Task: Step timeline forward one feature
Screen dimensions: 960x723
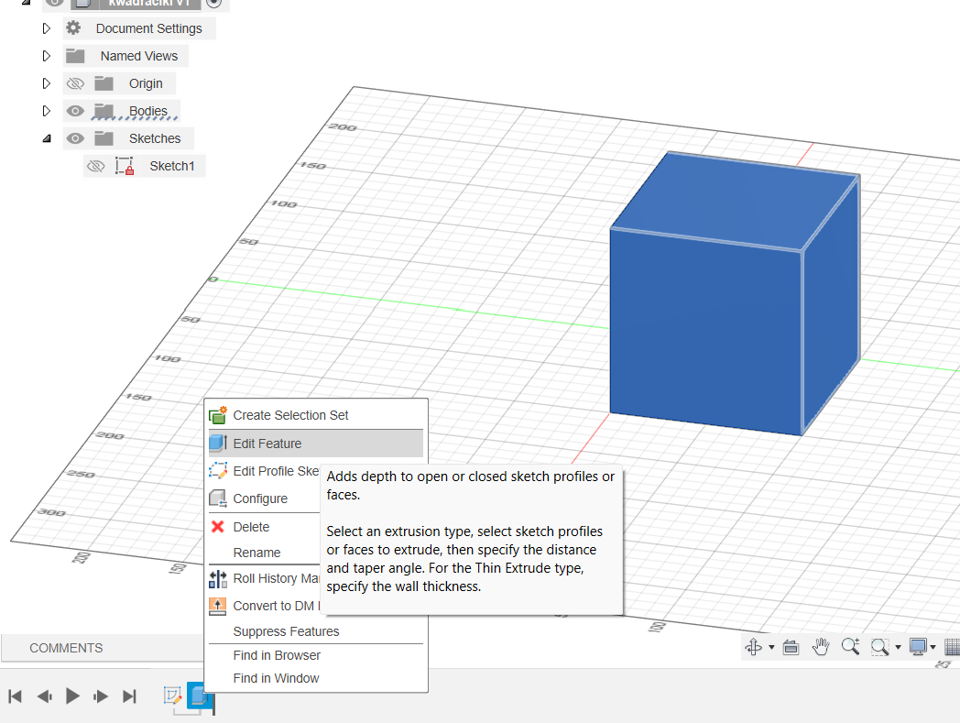Action: (x=101, y=696)
